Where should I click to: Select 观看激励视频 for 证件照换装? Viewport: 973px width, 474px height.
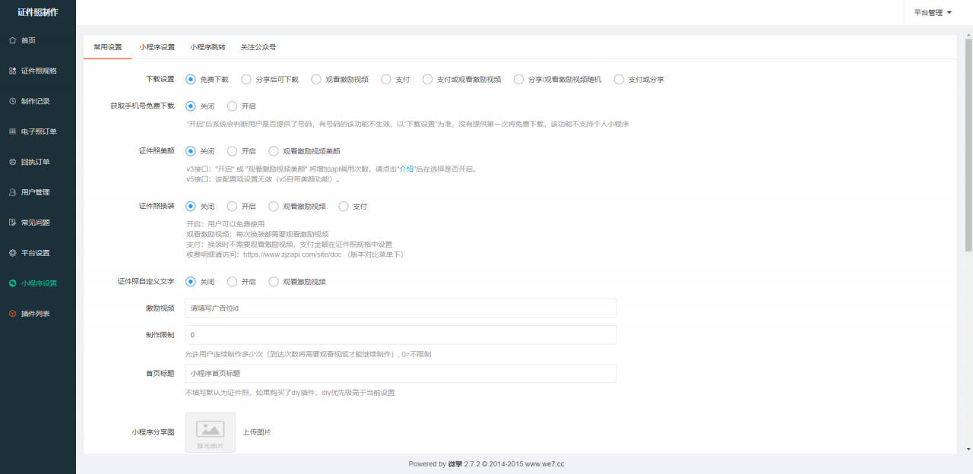(274, 206)
